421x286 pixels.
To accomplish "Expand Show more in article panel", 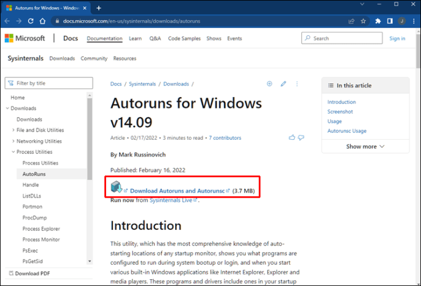I will 365,146.
